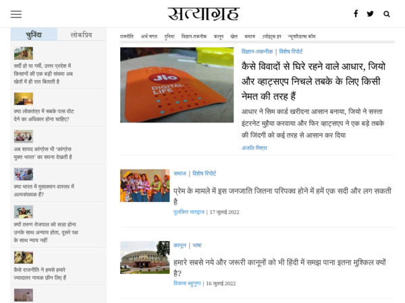
Task: Open sidebar story about राजनीति ने नायक छीन लिए
Action: 40,273
